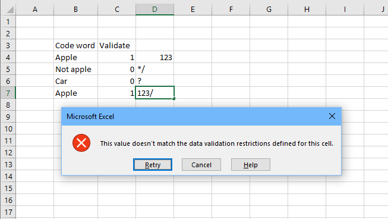Click the Cancel button in dialog
The image size is (388, 219).
click(x=201, y=165)
